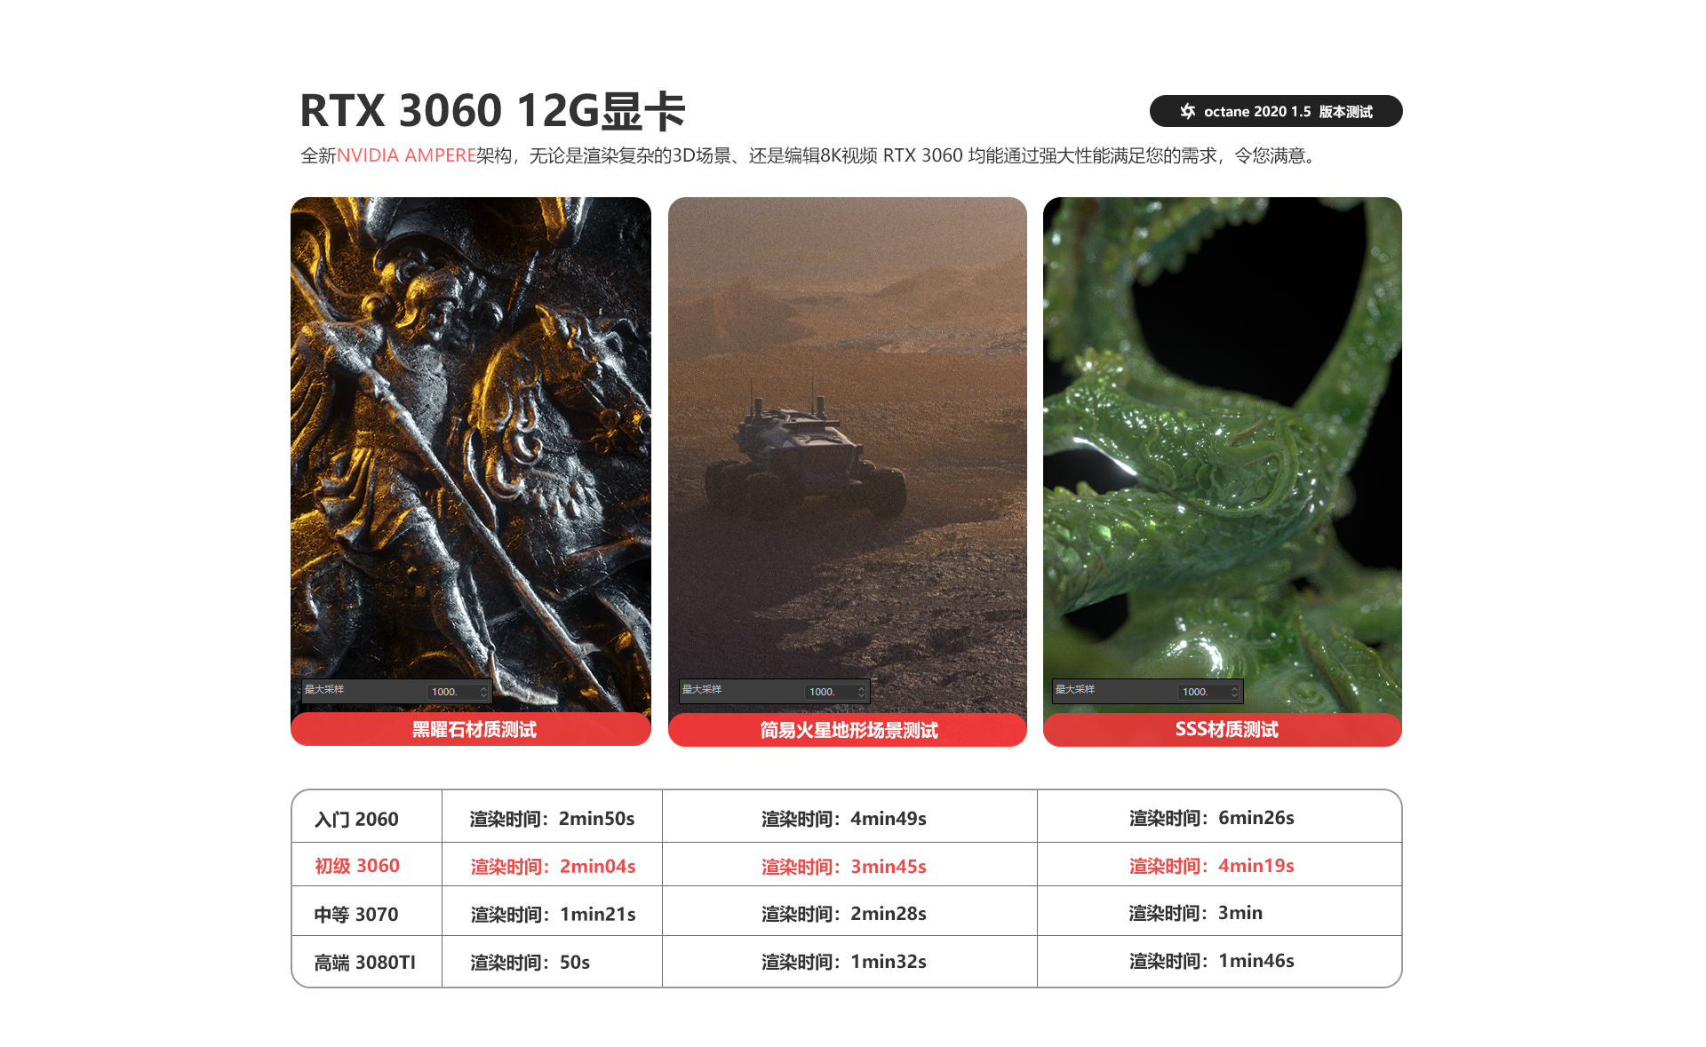The image size is (1706, 1047).
Task: Click the 简易火星地形场景测试 red label
Action: pos(848,730)
